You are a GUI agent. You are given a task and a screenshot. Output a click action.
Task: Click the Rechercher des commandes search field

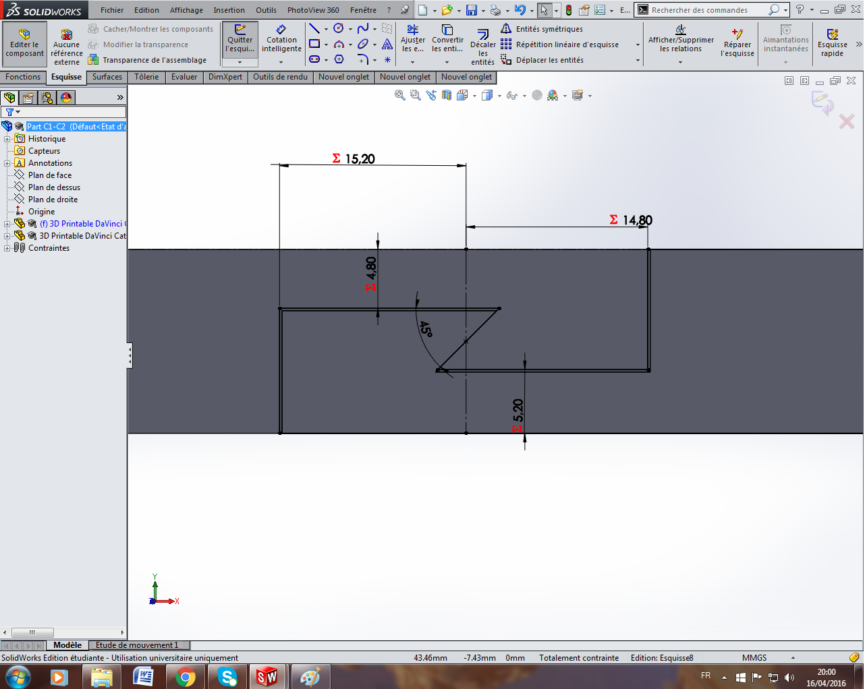coord(706,10)
